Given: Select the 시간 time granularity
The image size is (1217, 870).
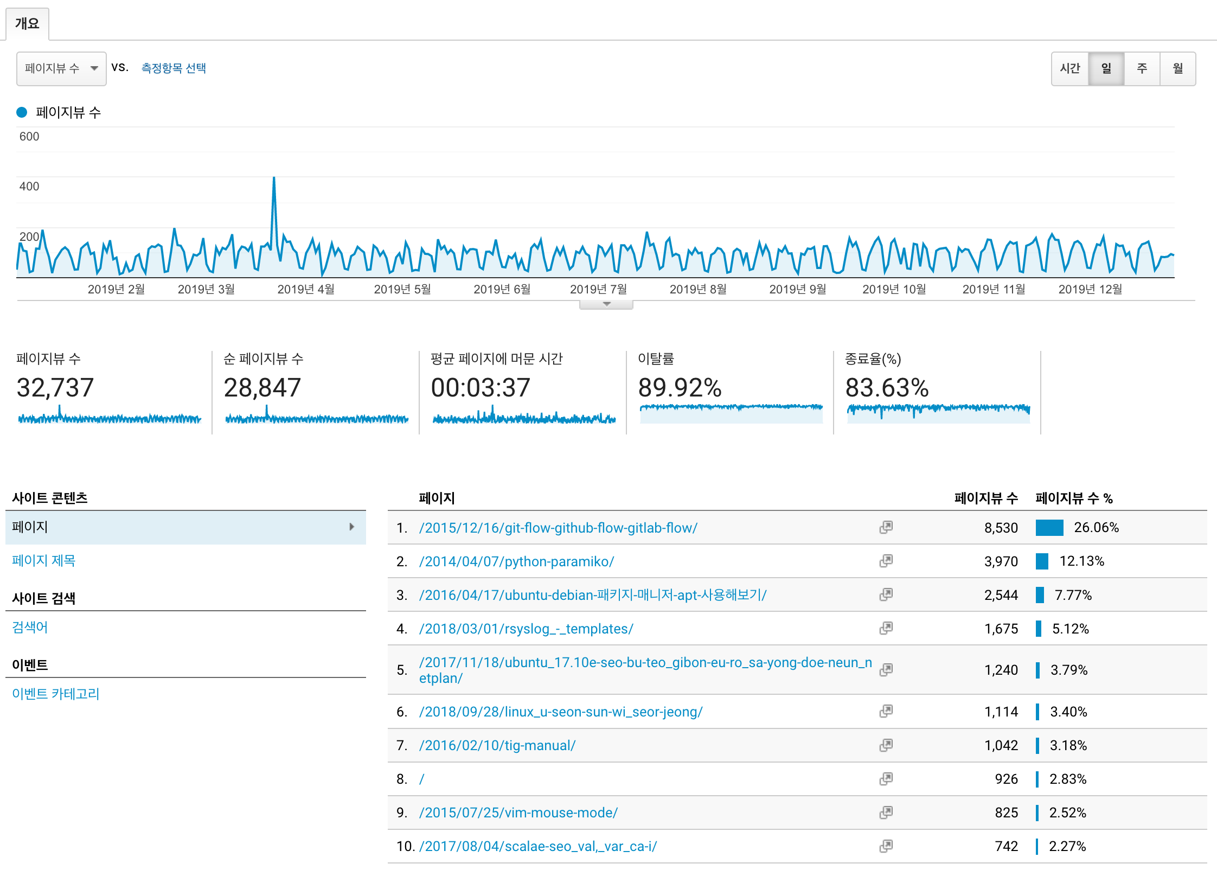Looking at the screenshot, I should point(1070,68).
